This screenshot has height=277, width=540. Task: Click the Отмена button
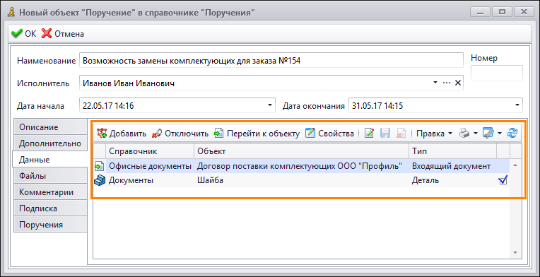click(63, 34)
